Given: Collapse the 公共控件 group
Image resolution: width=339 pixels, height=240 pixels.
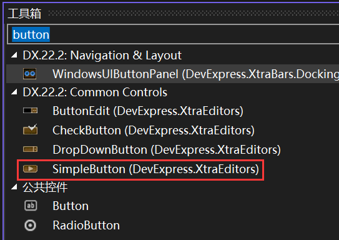Looking at the screenshot, I should (x=14, y=187).
